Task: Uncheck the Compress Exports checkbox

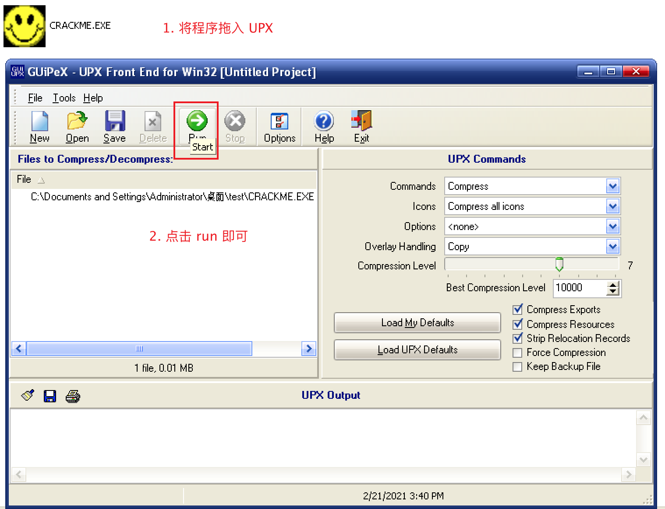Action: 518,310
